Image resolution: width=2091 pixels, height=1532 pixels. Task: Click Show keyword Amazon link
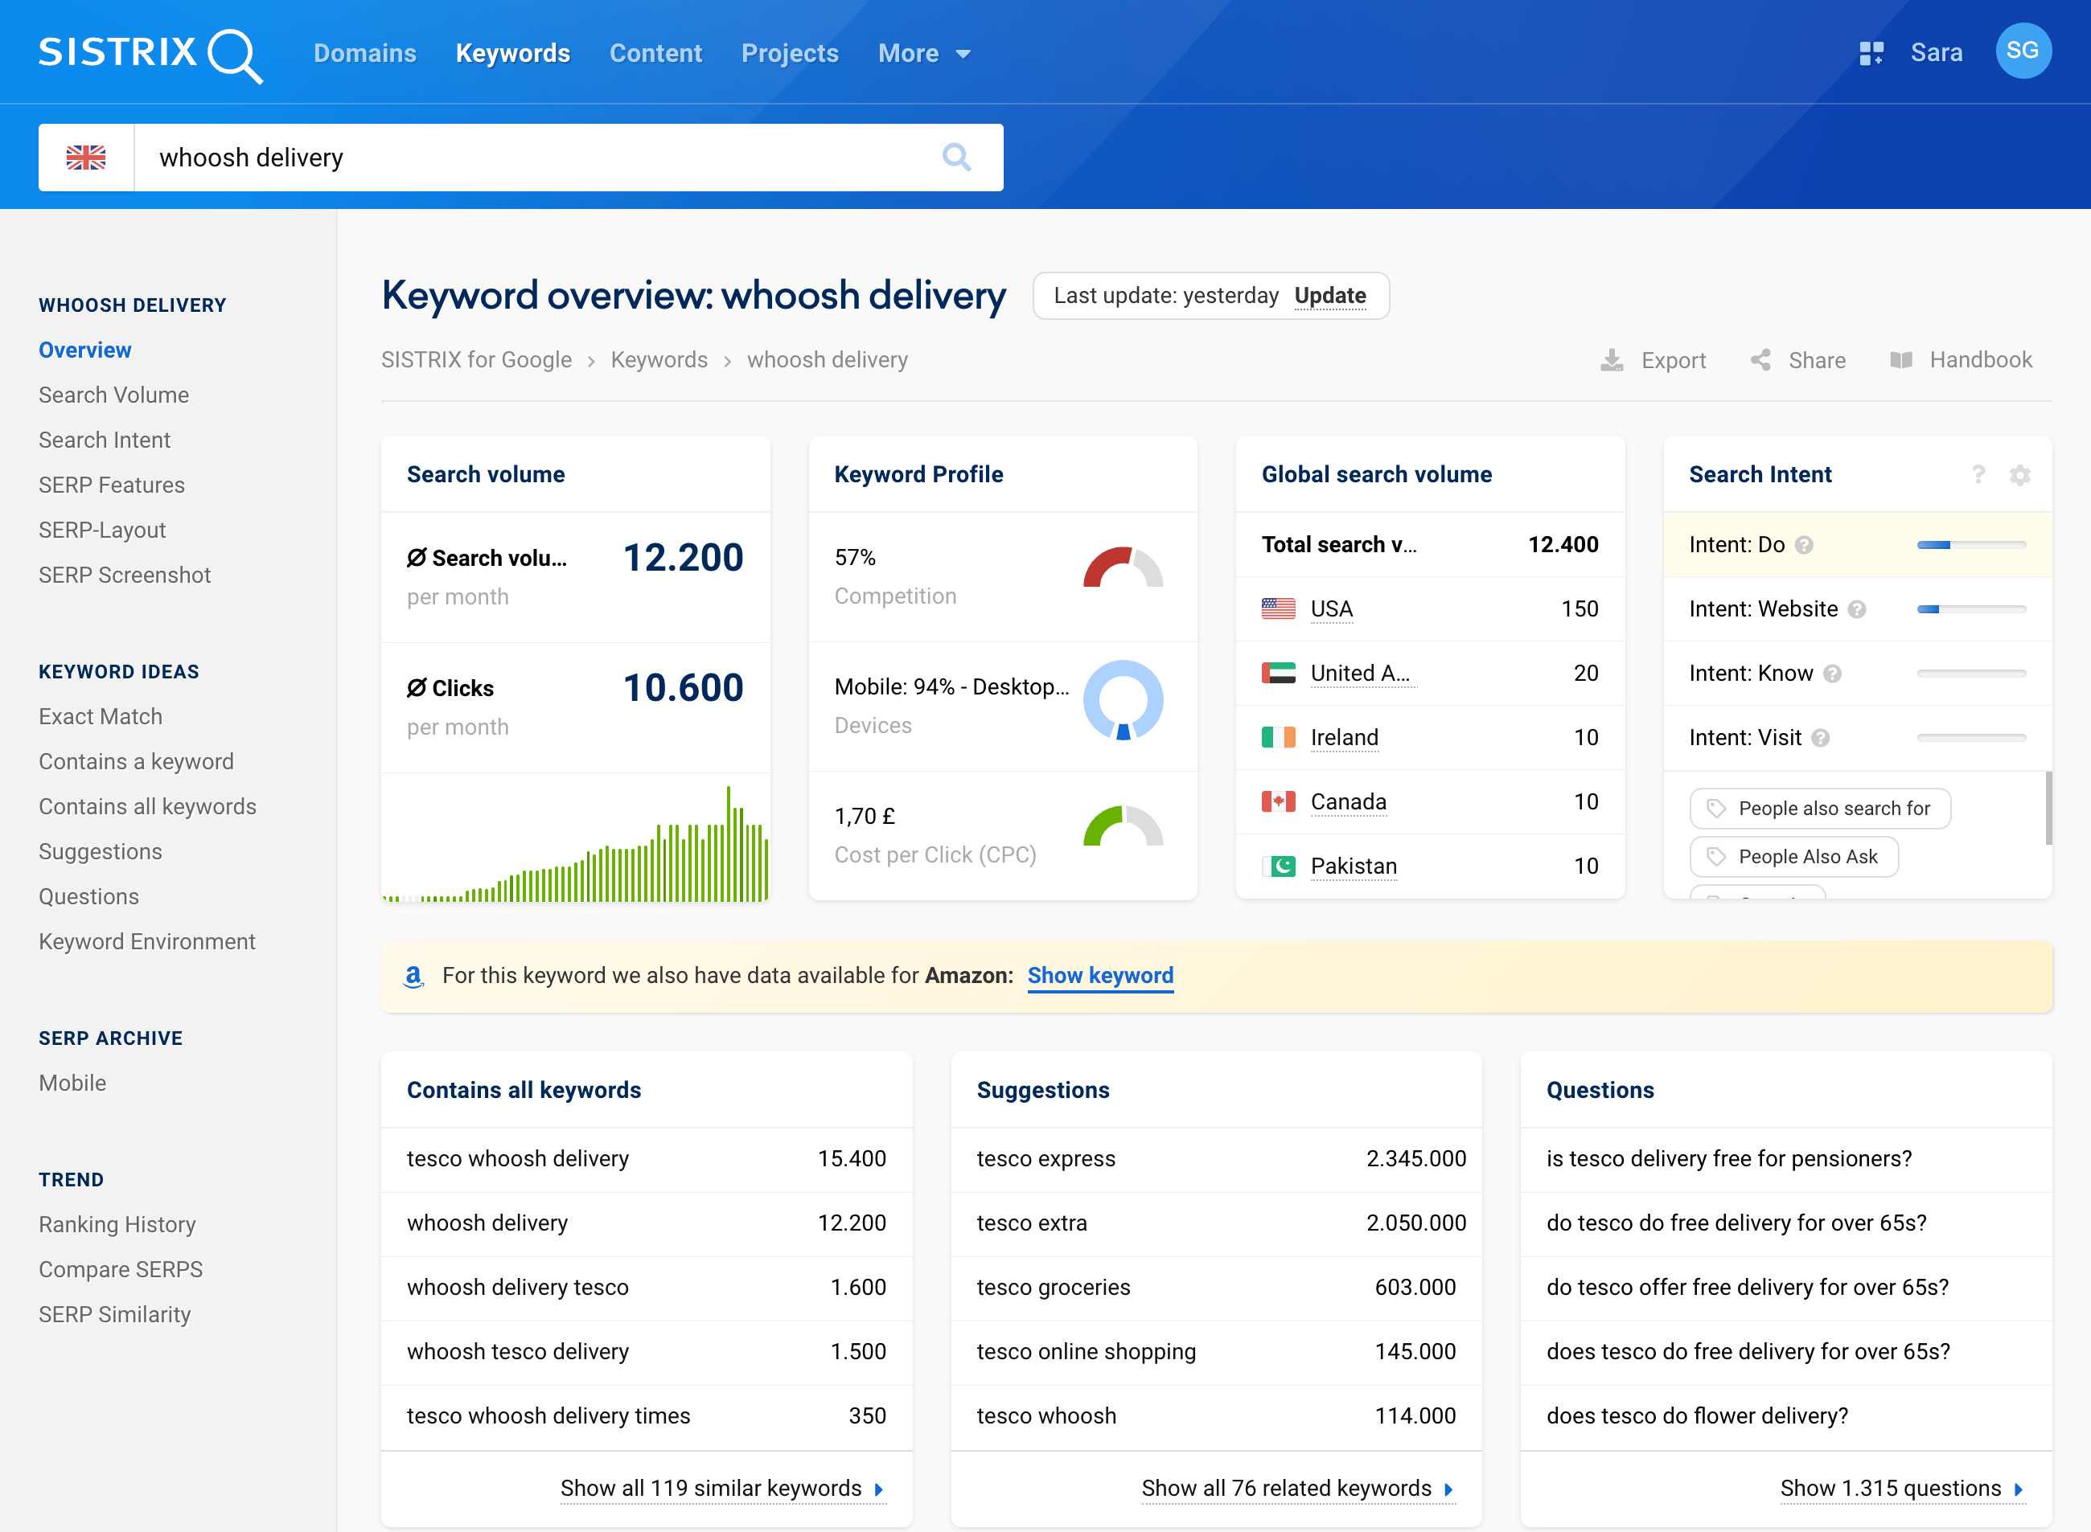(1100, 976)
